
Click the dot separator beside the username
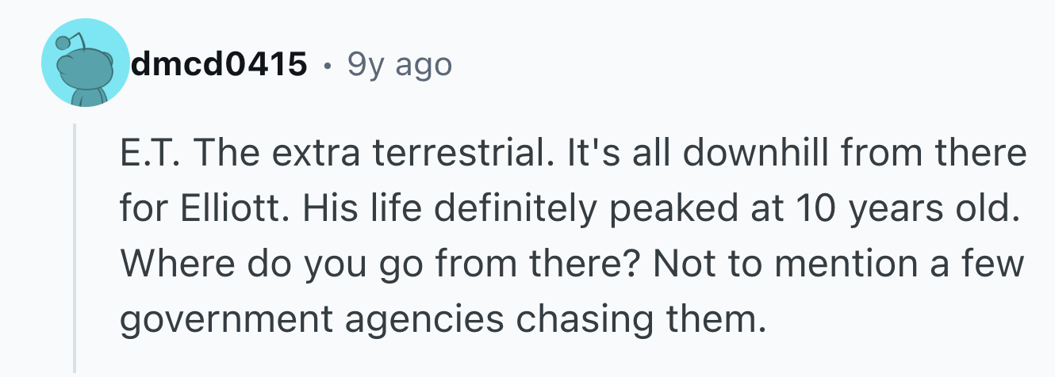328,66
